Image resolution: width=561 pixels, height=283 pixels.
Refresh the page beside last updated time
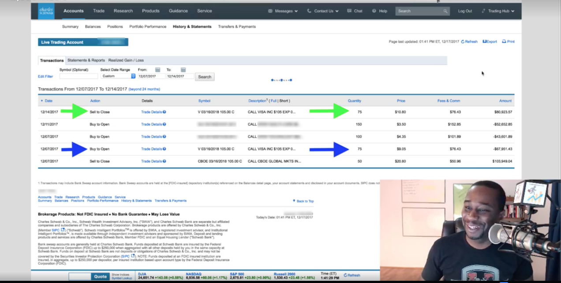[x=469, y=41]
